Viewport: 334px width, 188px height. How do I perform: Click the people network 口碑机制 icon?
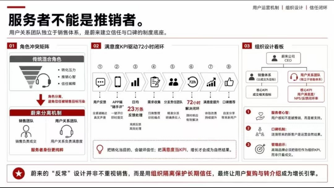tap(260, 132)
